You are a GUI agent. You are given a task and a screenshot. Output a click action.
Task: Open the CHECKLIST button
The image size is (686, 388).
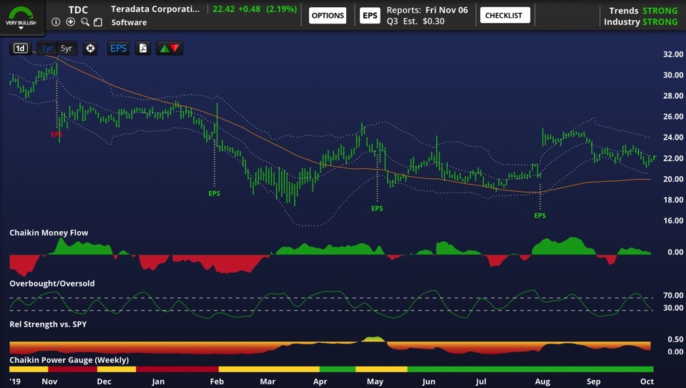tap(504, 15)
